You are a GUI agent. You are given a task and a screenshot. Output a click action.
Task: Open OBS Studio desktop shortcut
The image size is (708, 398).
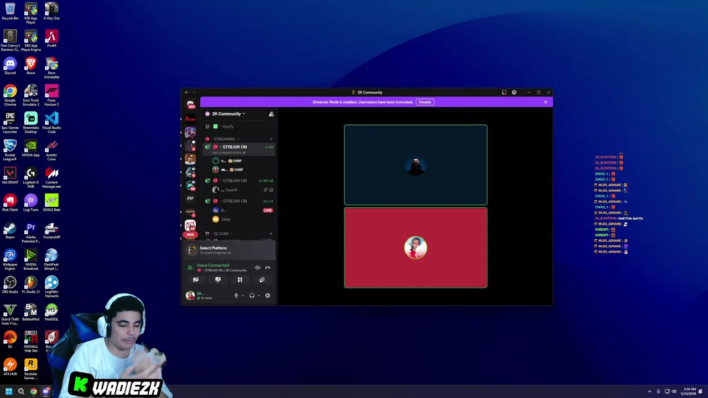tap(10, 285)
